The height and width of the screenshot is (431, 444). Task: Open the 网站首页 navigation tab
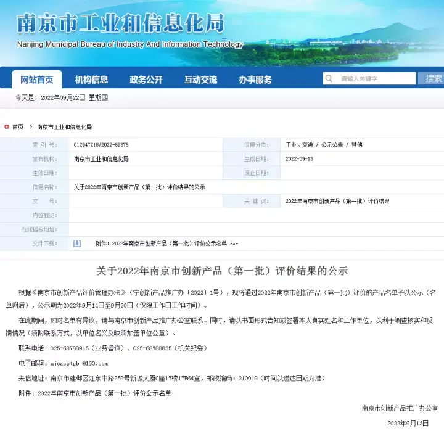pos(37,80)
